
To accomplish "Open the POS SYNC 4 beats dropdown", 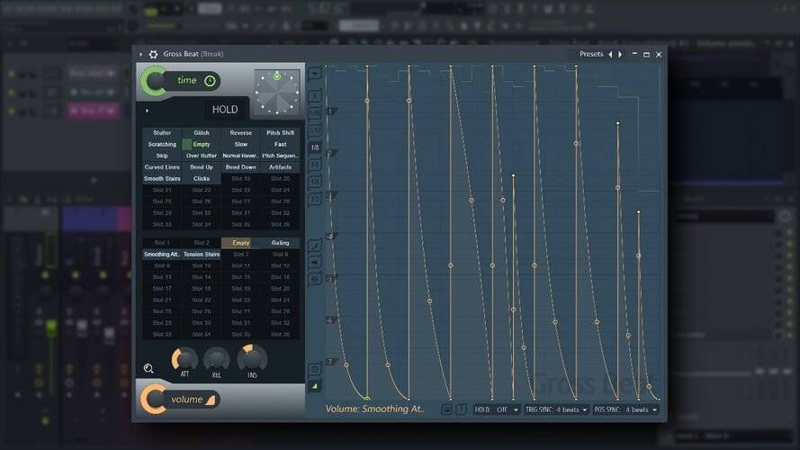I will [x=625, y=409].
